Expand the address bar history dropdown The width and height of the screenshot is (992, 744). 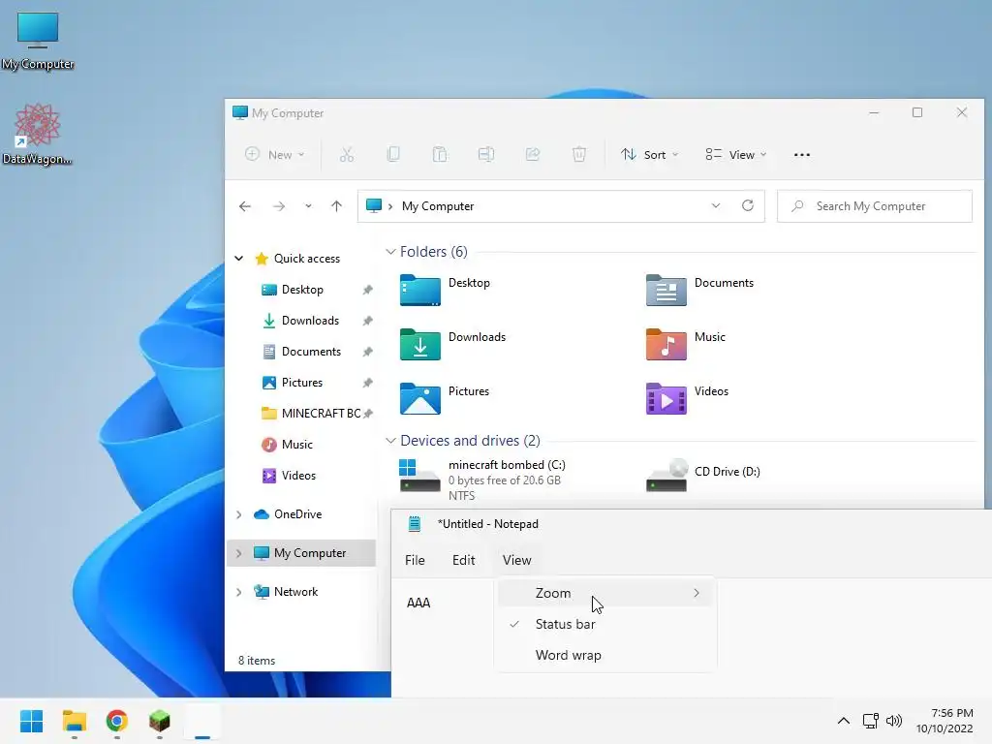tap(716, 205)
